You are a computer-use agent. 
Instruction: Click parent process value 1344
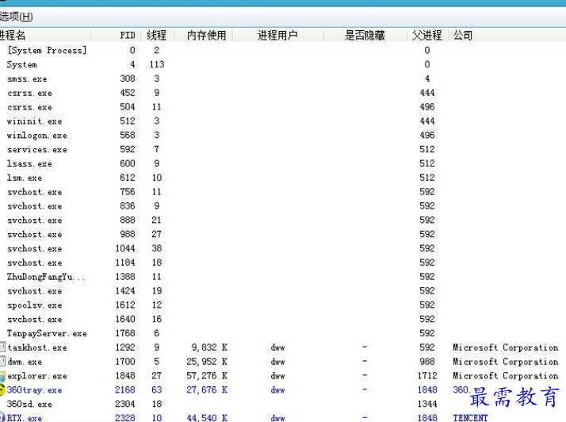tap(427, 404)
